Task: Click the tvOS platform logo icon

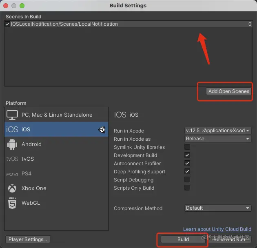Action: point(12,159)
